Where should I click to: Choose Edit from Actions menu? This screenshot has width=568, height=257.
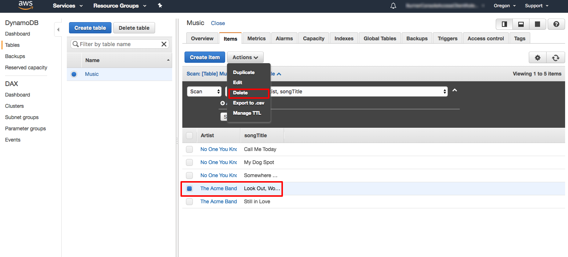(238, 82)
